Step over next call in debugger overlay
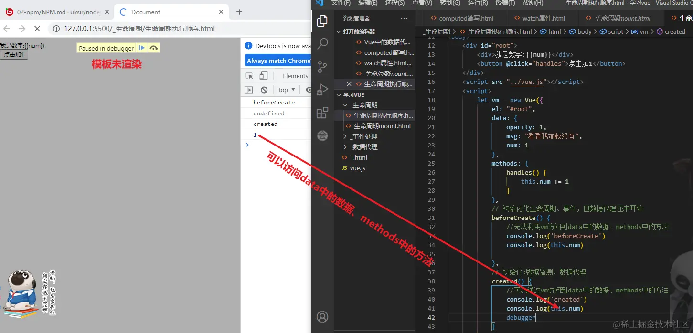This screenshot has width=693, height=333. click(x=153, y=48)
